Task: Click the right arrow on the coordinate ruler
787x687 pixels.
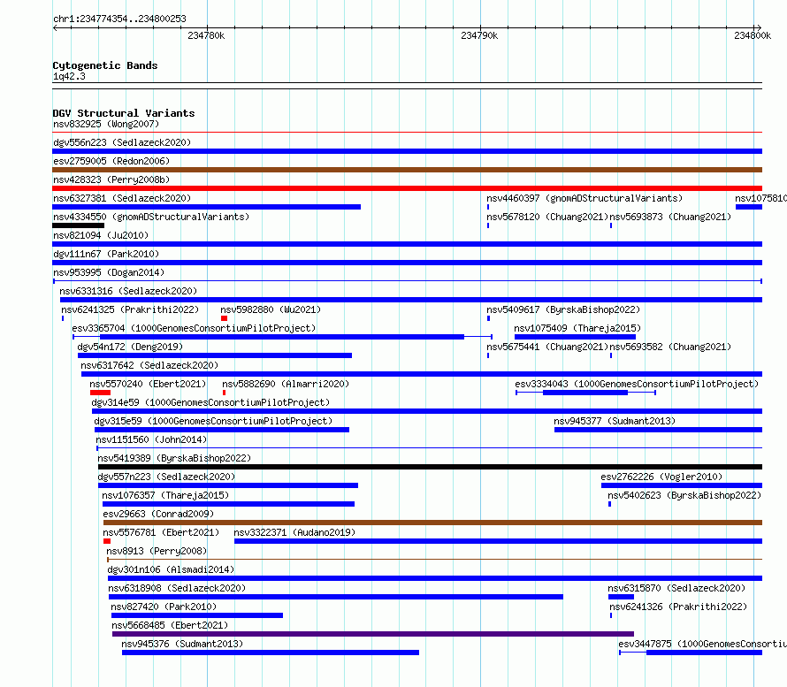Action: click(x=759, y=27)
